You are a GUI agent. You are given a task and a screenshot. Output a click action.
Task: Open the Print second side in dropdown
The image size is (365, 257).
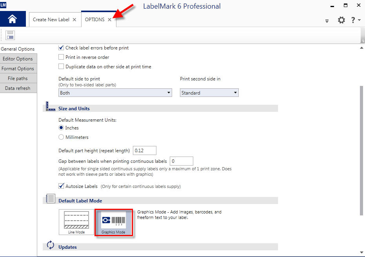(x=209, y=93)
